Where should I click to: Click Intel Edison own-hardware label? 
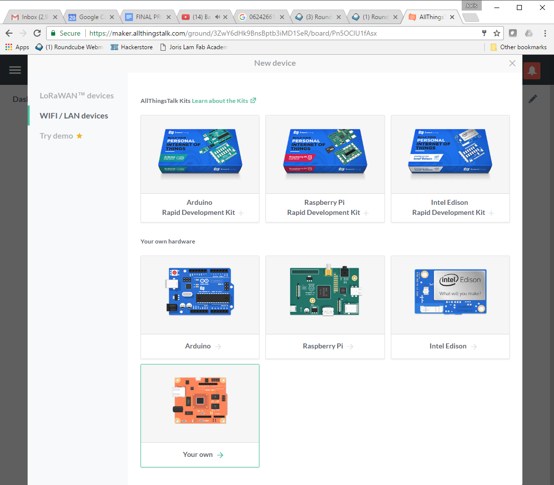coord(448,346)
